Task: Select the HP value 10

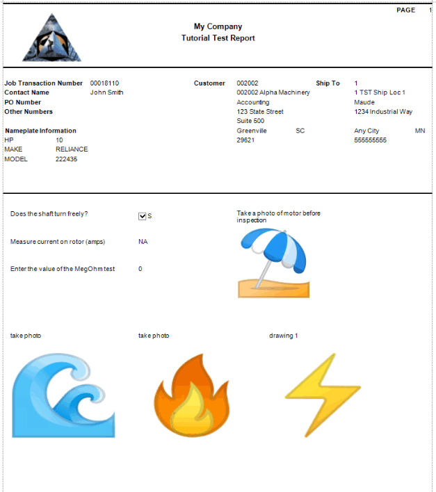Action: pos(59,140)
